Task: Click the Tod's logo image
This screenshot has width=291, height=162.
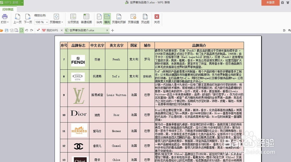Action: point(78,77)
